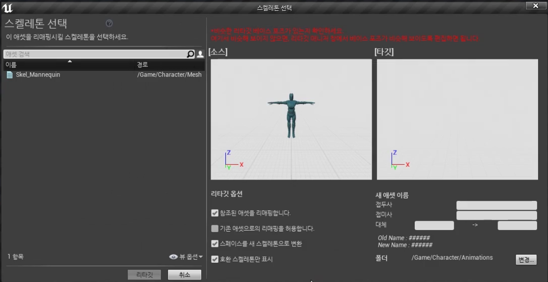Screen dimensions: 548x282
Task: Toggle 참조된 애셋을 리매핑합니다 checkbox
Action: click(x=215, y=213)
